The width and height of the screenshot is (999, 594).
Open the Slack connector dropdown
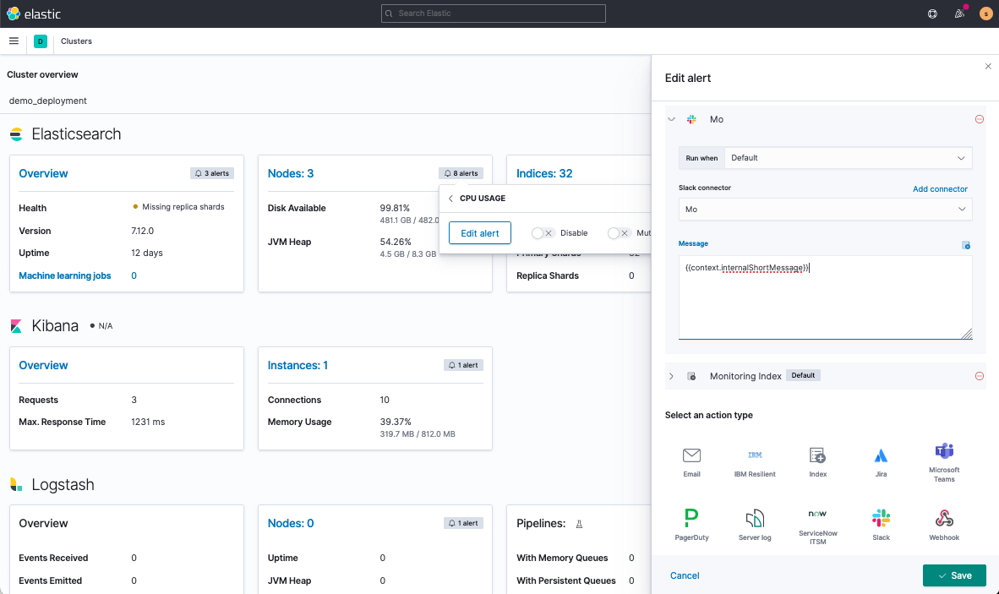[825, 209]
